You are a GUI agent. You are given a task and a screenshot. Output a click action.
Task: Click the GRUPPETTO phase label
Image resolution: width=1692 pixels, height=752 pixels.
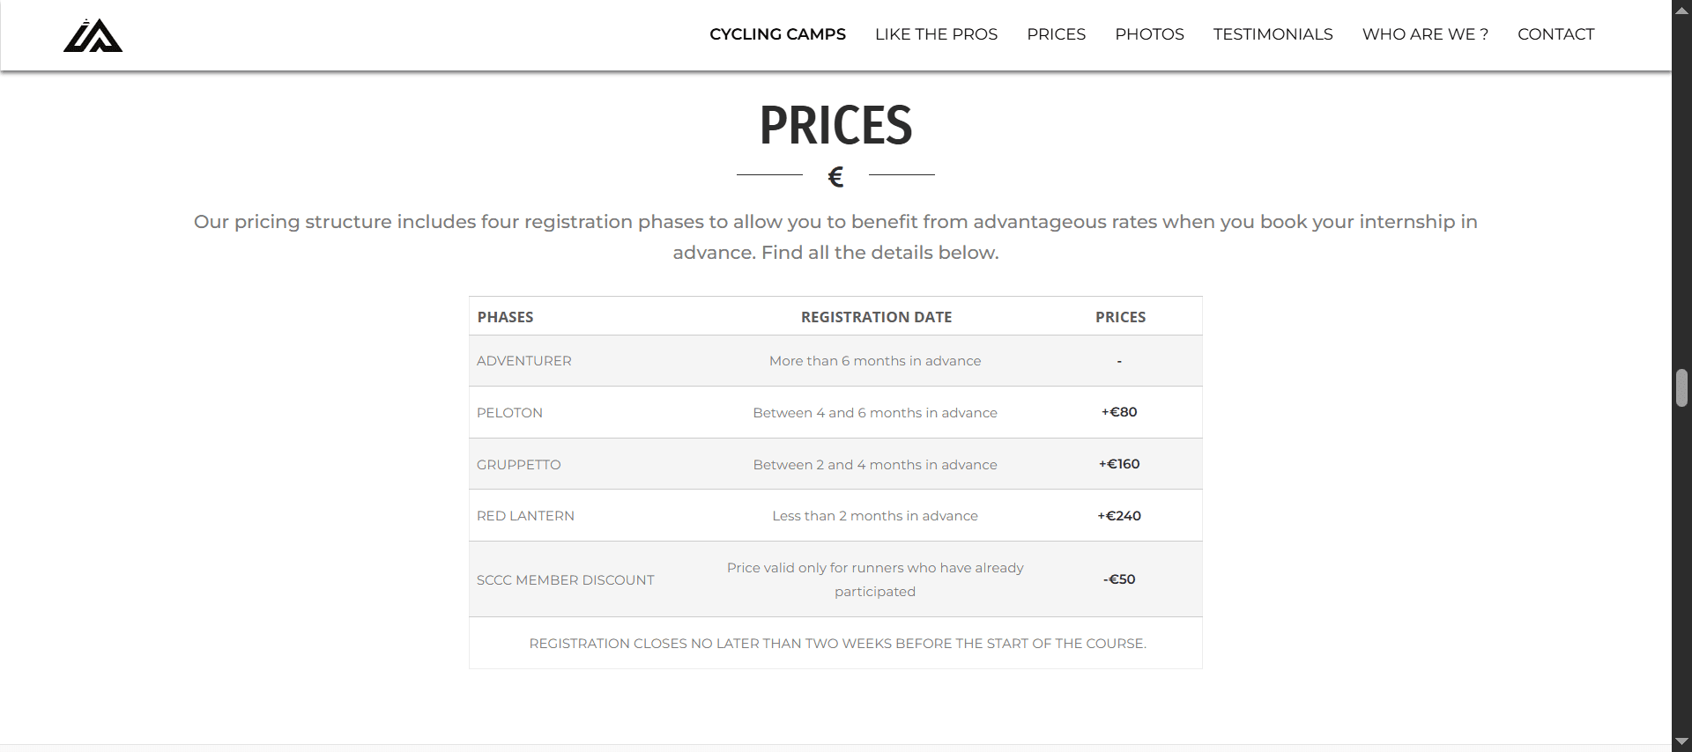point(518,465)
